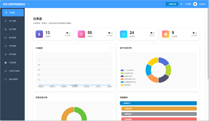Click the 今日发帖 trend icon on 总帖子 card
Viewport: 209px width, 121px height.
[109, 33]
